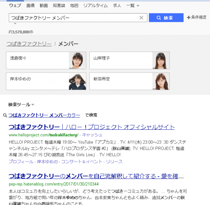Click the blue 検索 search button

tap(166, 18)
